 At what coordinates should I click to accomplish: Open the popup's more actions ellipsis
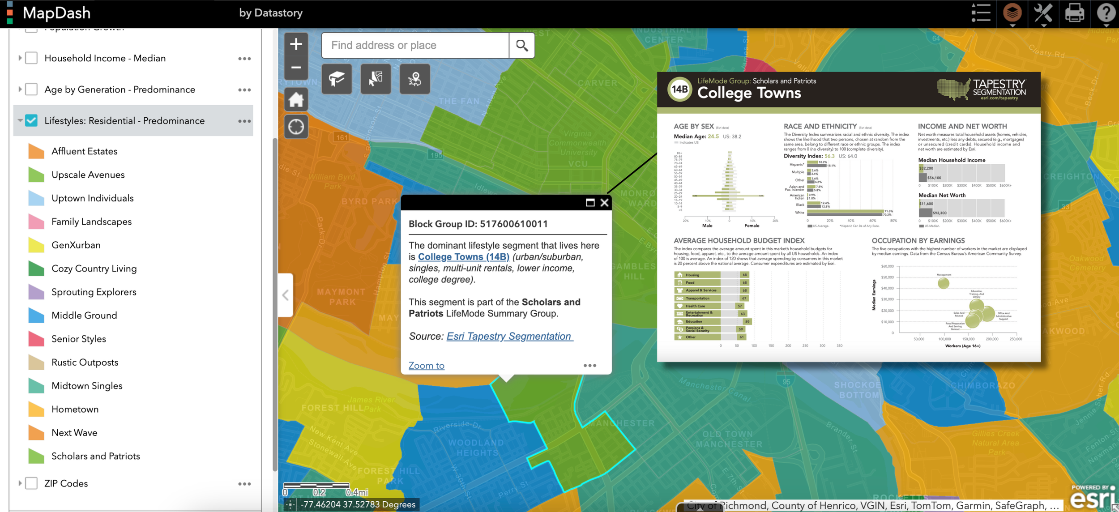[x=589, y=366]
